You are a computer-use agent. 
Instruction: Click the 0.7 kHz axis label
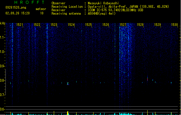pos(2,95)
